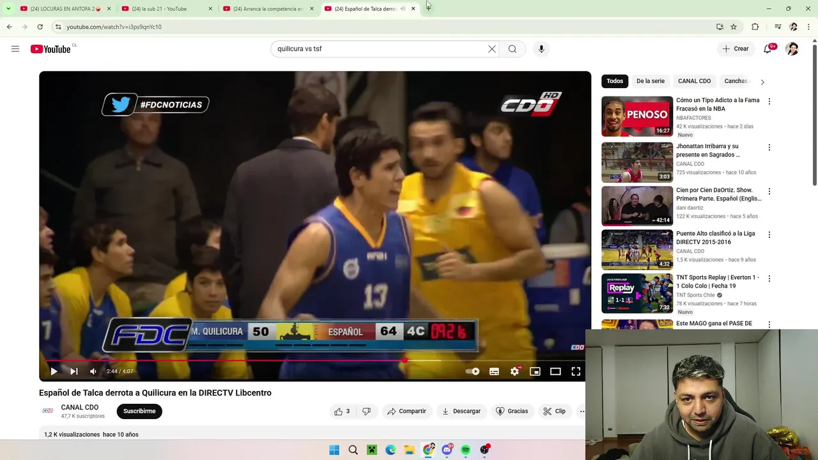Click CANAL CDO channel avatar
Screen dimensions: 818x460
[48, 411]
